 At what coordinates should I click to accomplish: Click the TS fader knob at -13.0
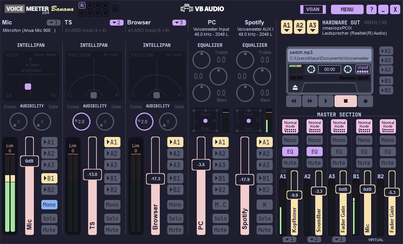(x=92, y=174)
